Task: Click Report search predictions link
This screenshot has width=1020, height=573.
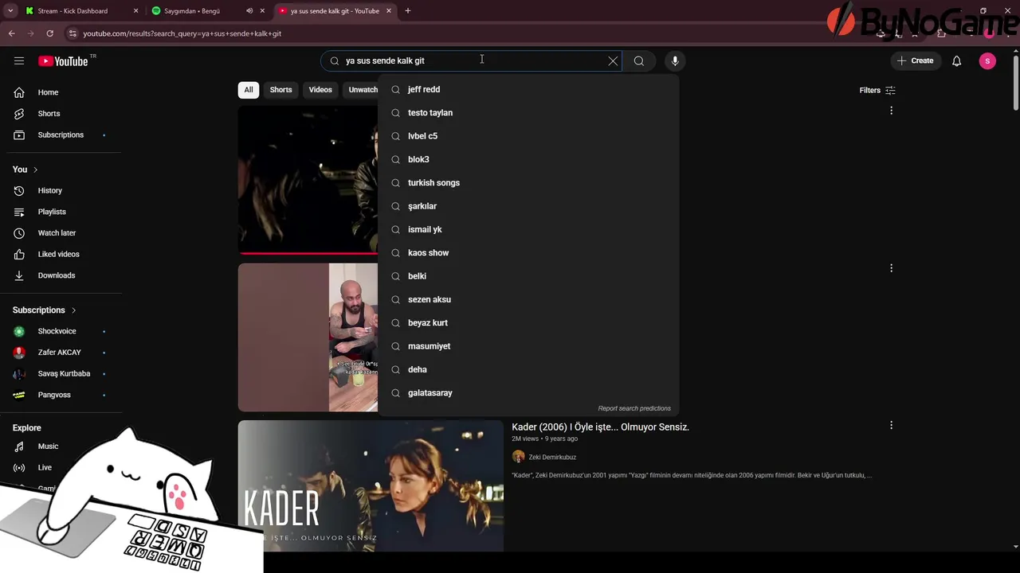Action: (634, 408)
